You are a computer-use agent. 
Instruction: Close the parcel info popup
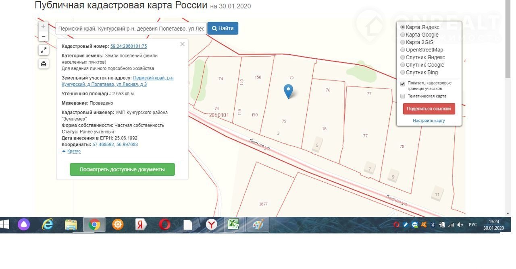pos(182,44)
